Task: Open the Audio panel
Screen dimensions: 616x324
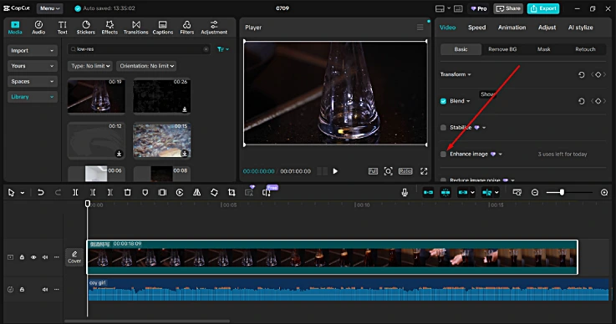Action: tap(38, 28)
